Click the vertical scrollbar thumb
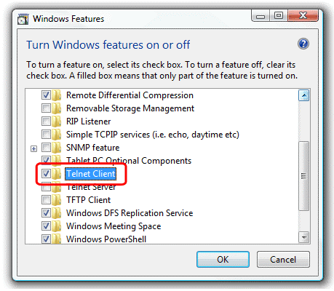 coord(303,176)
